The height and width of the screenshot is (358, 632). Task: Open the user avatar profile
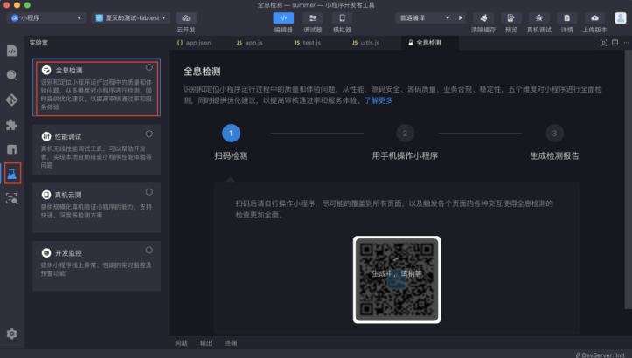coord(621,17)
